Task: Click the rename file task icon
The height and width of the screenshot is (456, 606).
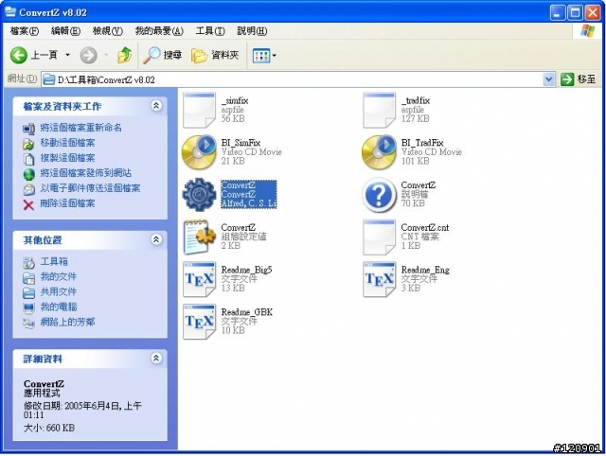Action: click(x=28, y=128)
